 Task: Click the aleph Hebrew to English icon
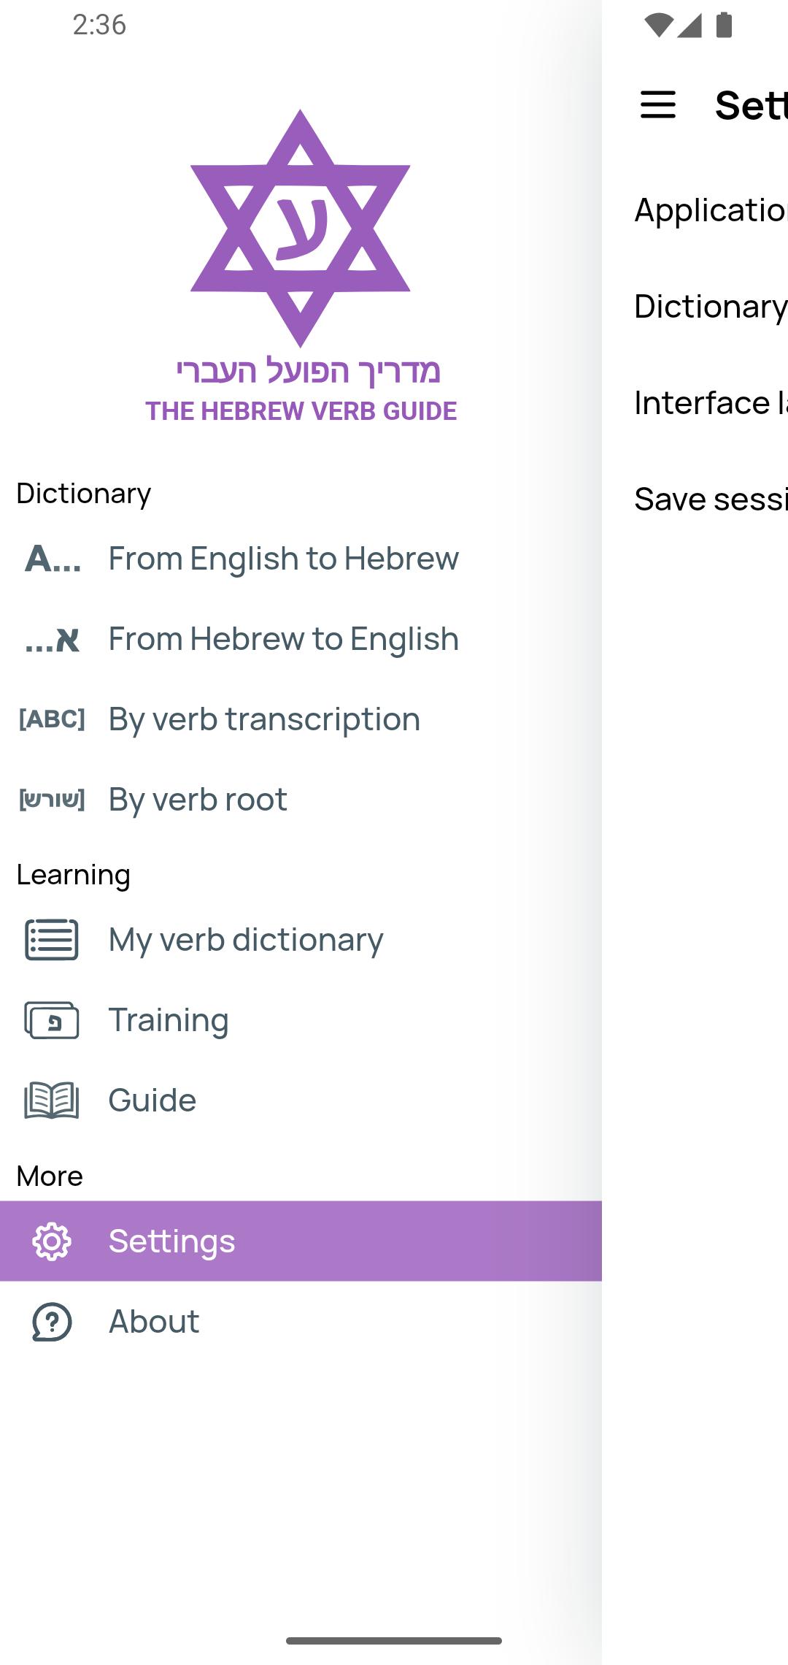53,640
